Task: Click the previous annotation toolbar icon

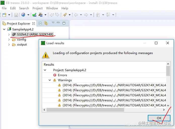Action: [x=108, y=15]
